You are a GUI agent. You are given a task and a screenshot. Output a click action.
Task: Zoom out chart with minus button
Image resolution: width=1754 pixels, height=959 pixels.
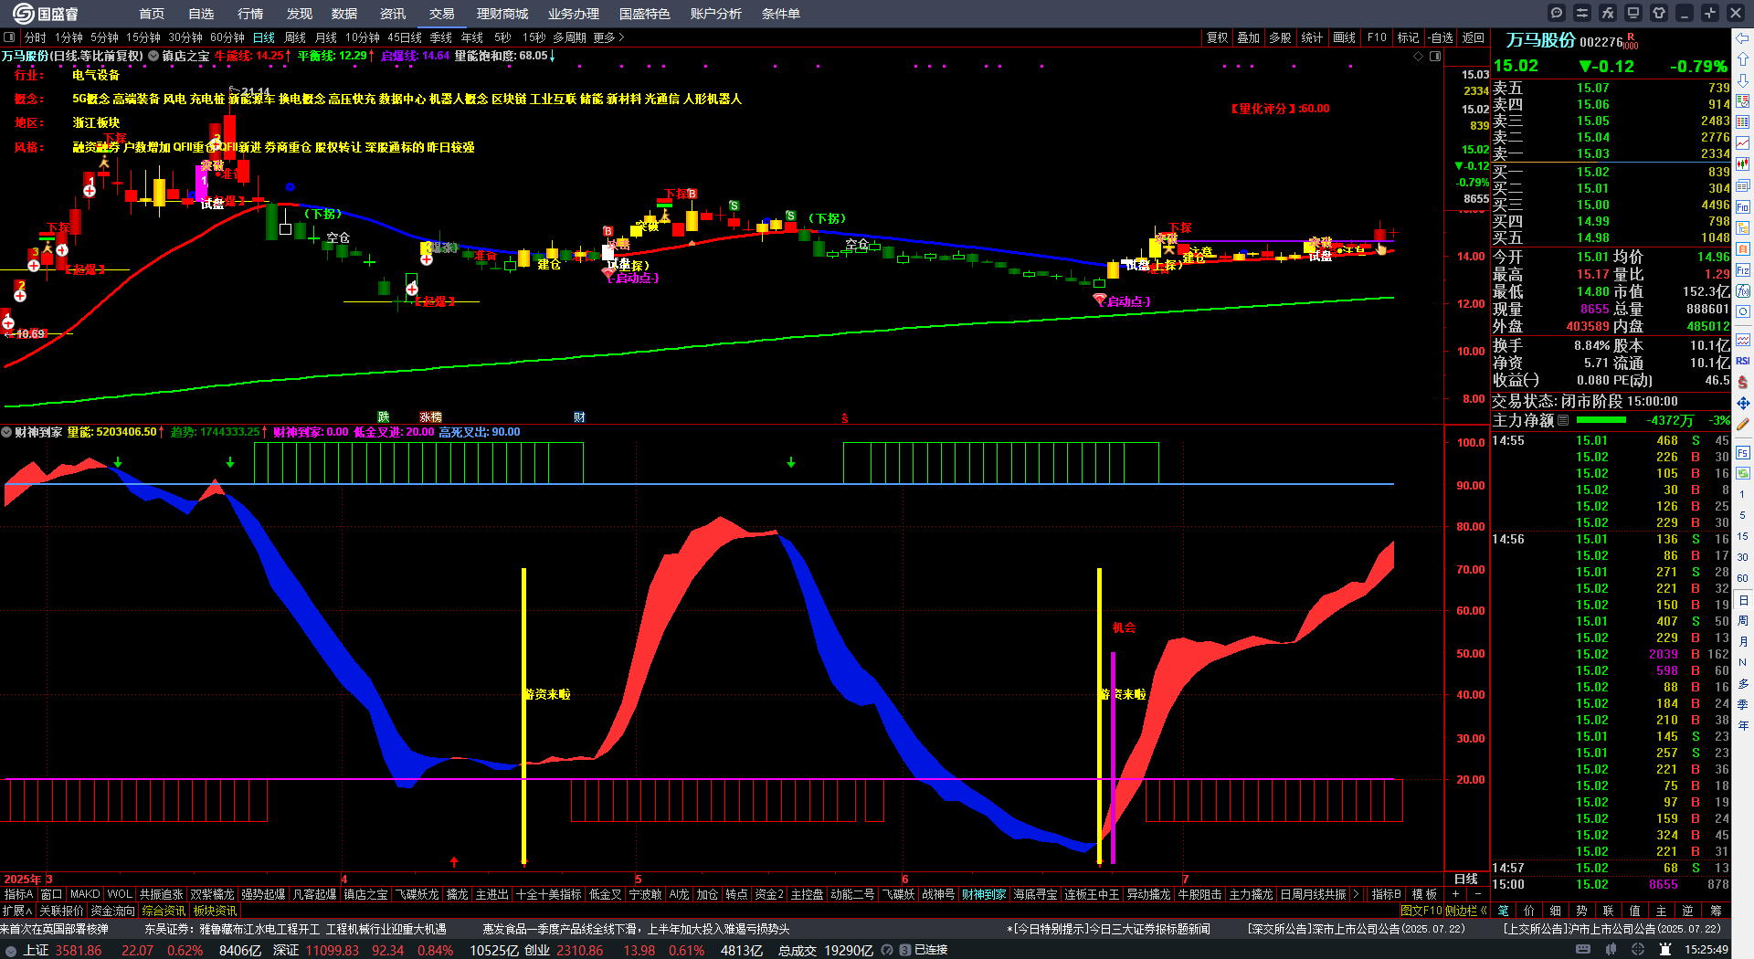(1476, 894)
